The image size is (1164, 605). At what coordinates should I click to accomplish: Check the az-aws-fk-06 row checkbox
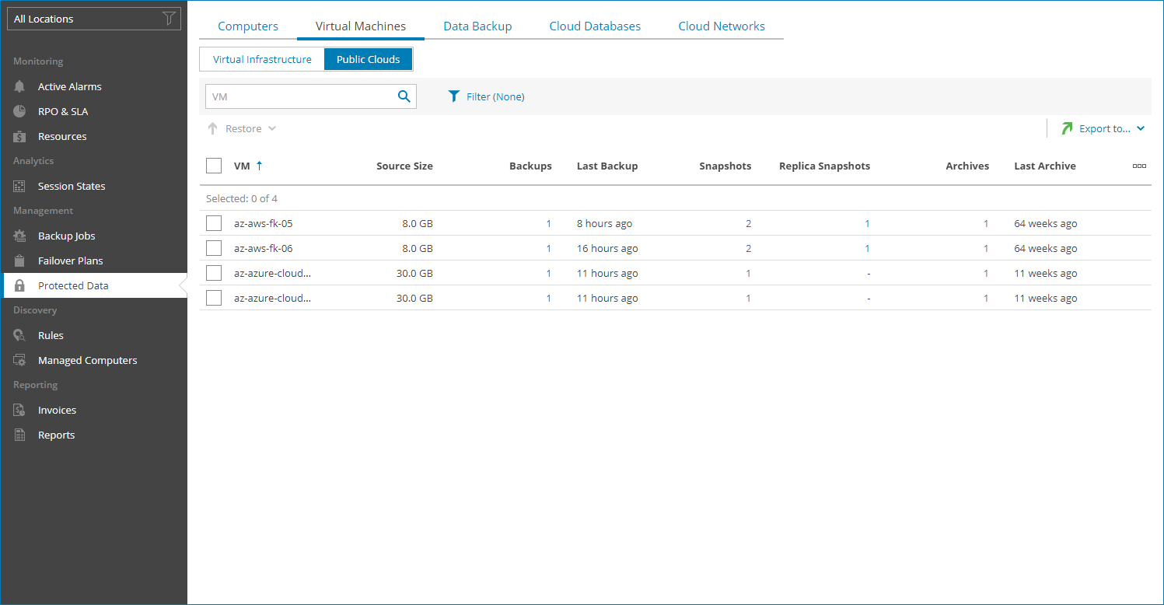[x=214, y=248]
